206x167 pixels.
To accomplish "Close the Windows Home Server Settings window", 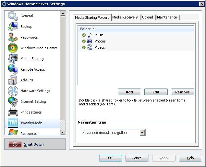I will [x=202, y=4].
